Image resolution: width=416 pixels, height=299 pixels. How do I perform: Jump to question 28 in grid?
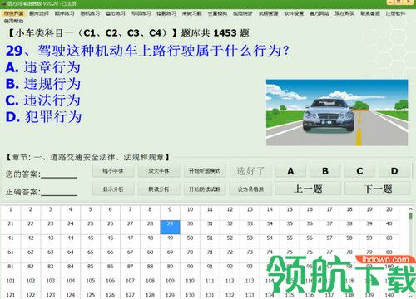(150, 227)
